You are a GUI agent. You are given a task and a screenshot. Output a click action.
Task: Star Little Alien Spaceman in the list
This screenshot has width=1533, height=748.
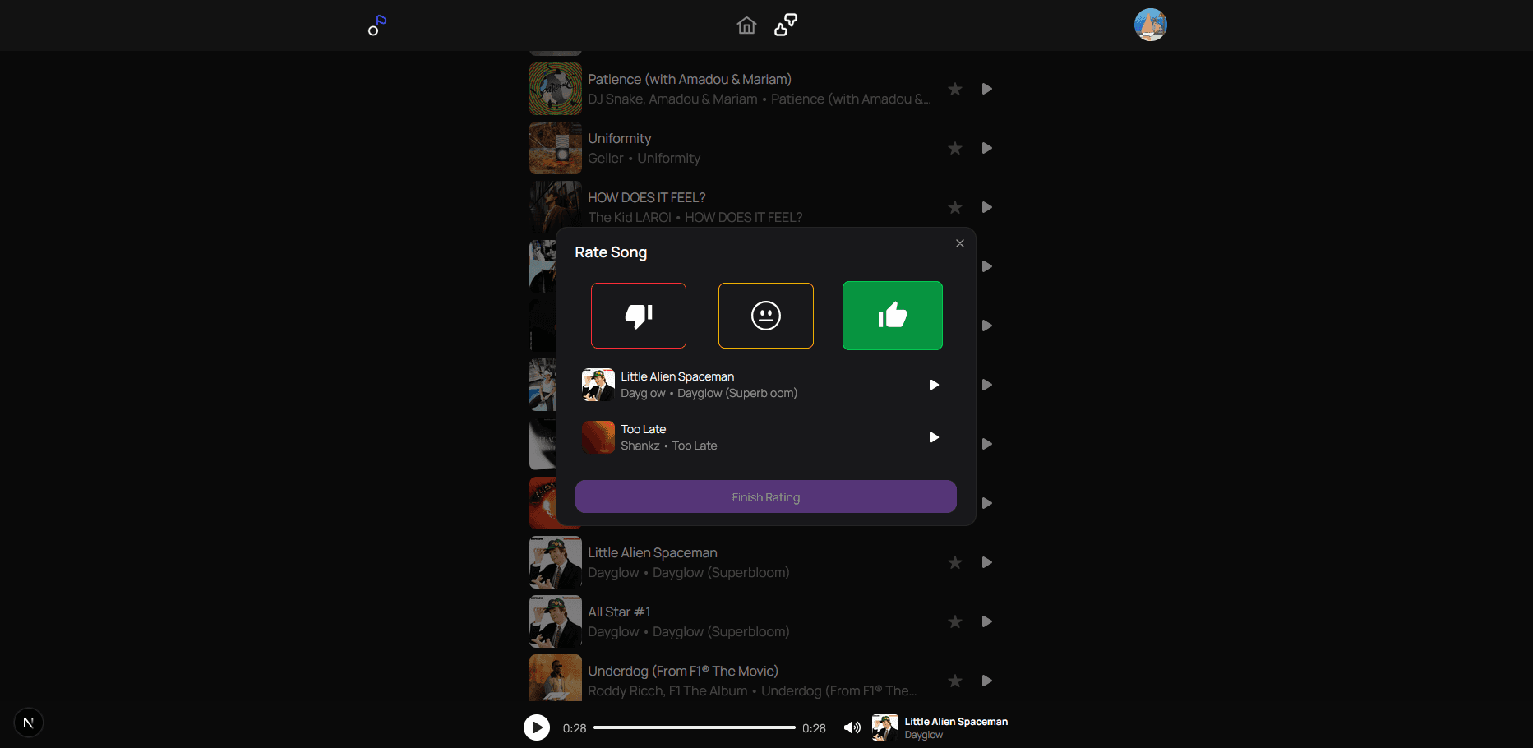pyautogui.click(x=955, y=562)
